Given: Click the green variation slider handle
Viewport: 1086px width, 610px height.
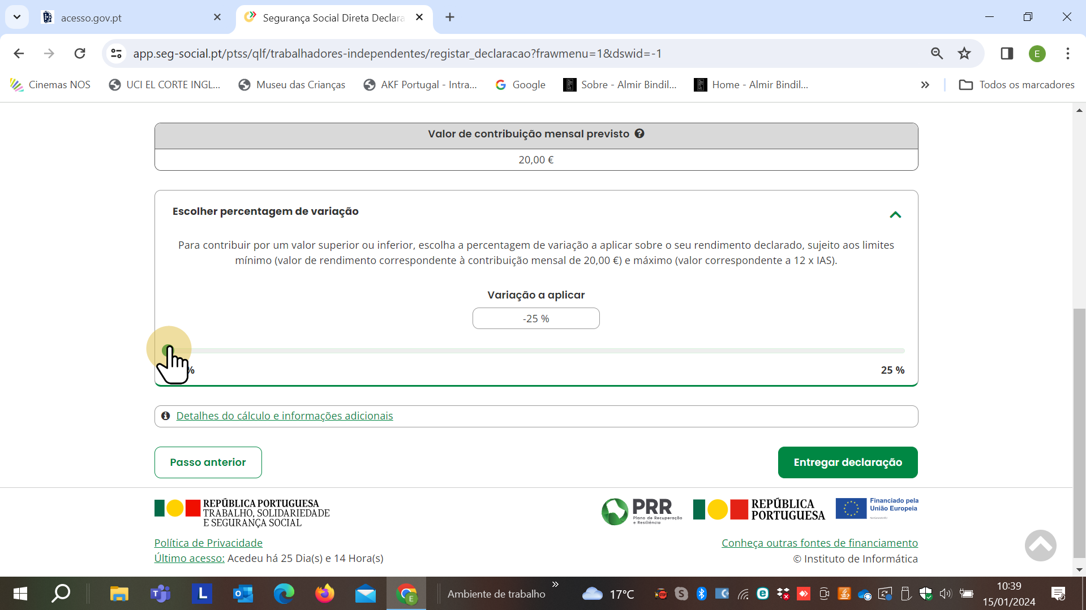Looking at the screenshot, I should pos(168,351).
